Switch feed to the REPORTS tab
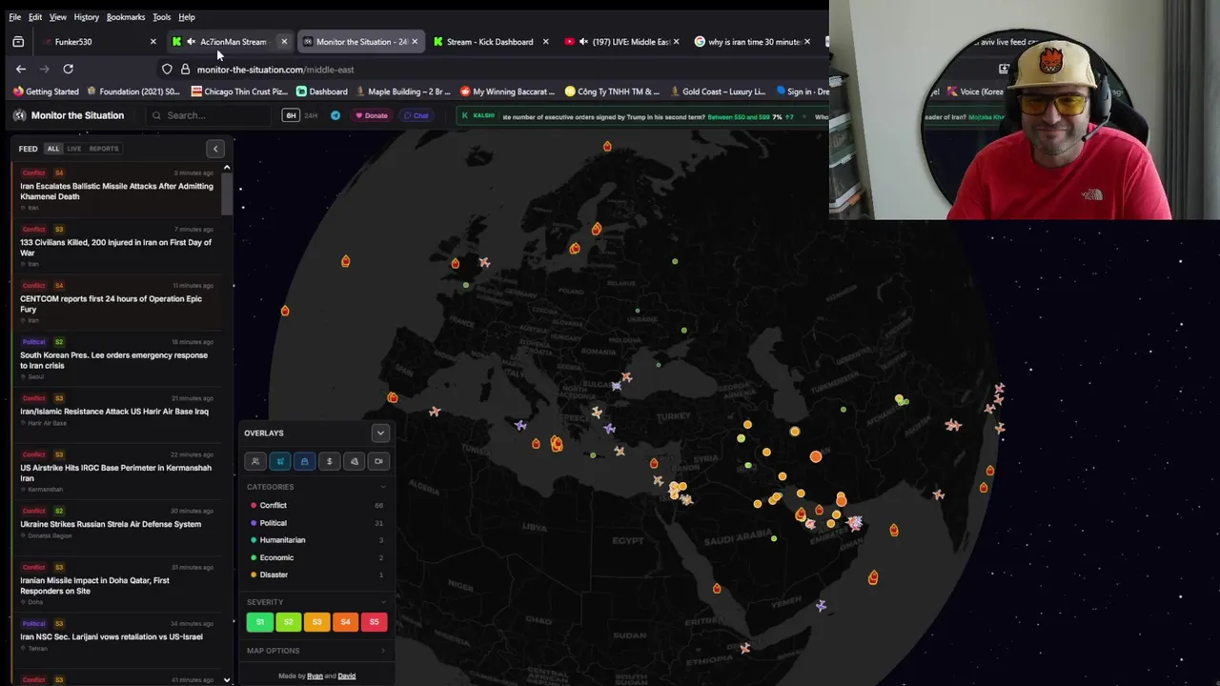1220x686 pixels. click(x=104, y=149)
